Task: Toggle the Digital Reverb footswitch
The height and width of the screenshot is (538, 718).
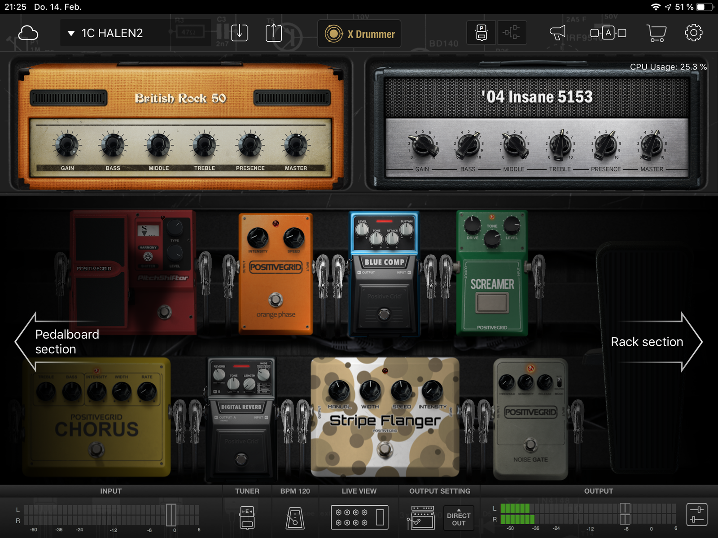Action: (x=241, y=459)
